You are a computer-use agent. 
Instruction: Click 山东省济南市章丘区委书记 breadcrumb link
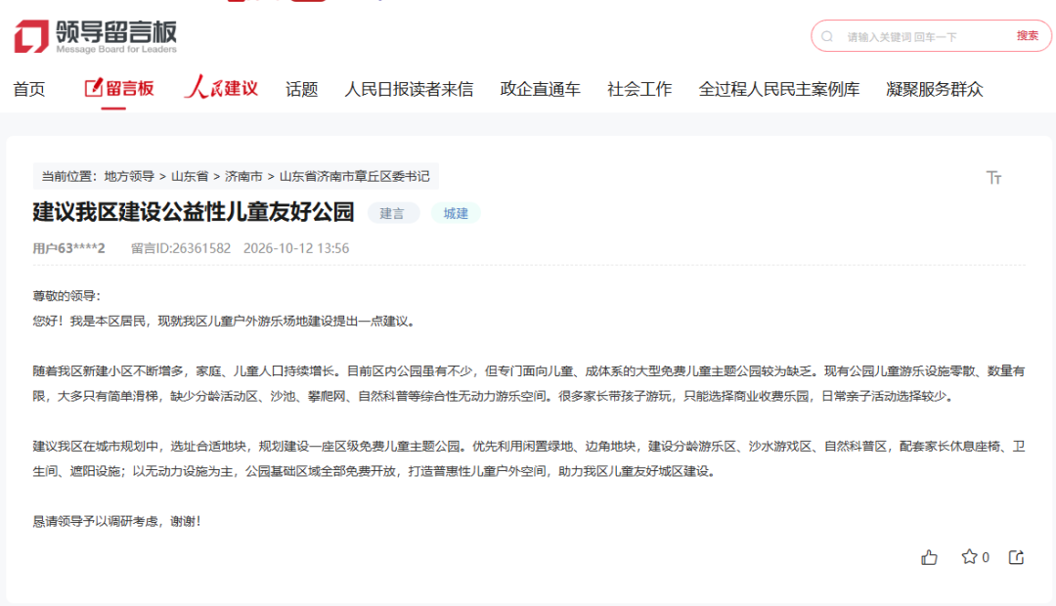tap(354, 176)
